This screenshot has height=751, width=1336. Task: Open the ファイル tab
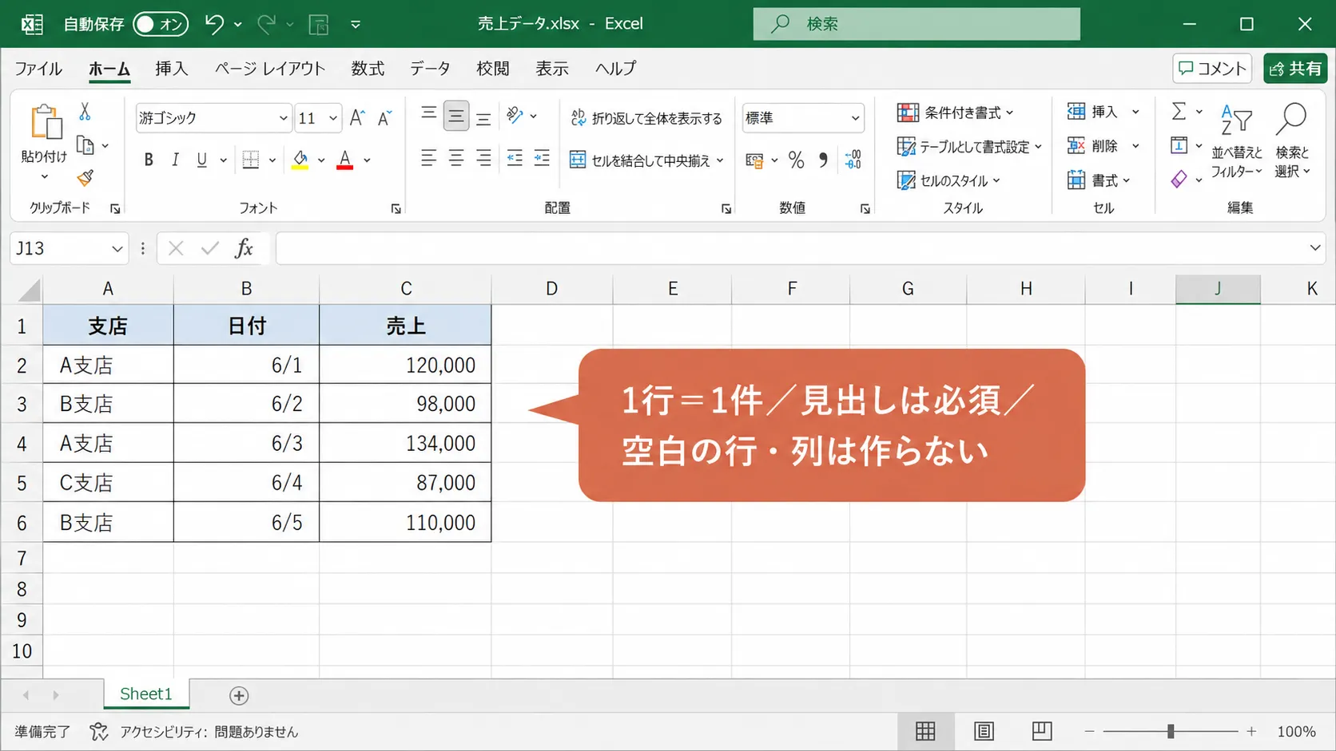tap(38, 69)
